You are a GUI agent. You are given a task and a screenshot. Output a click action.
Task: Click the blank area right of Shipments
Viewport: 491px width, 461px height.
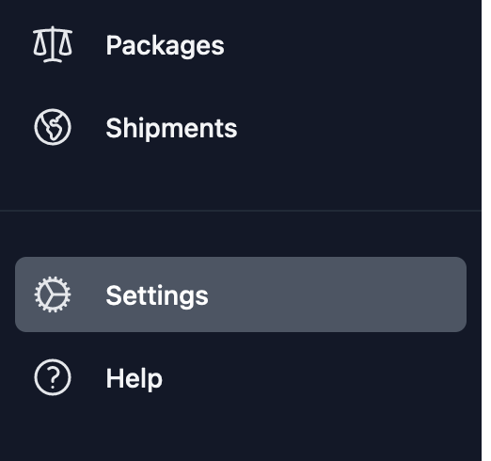353,127
